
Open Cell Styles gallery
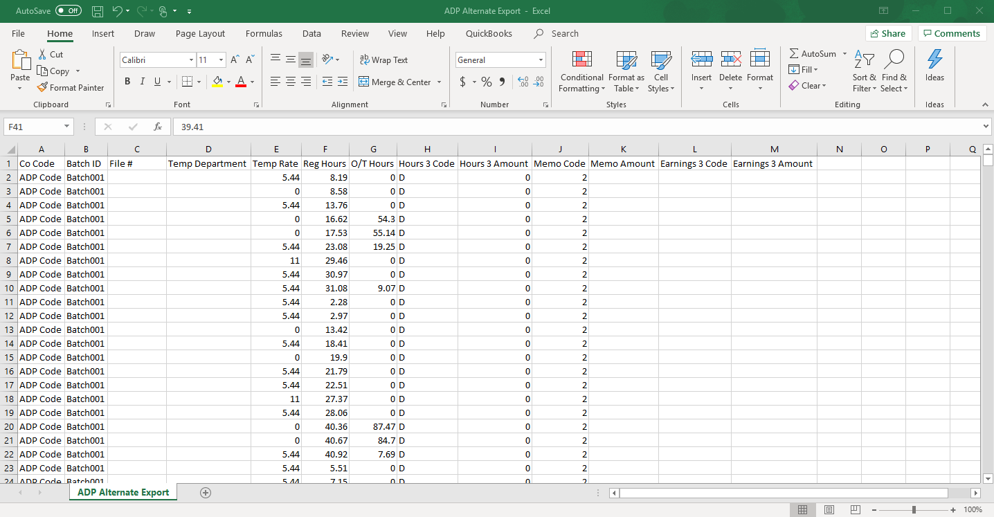[661, 71]
